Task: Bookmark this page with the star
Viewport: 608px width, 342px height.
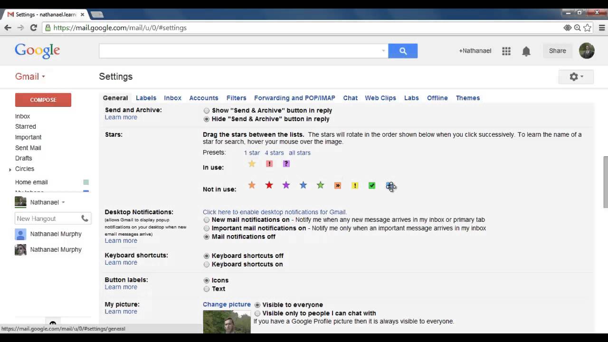Action: click(x=588, y=28)
